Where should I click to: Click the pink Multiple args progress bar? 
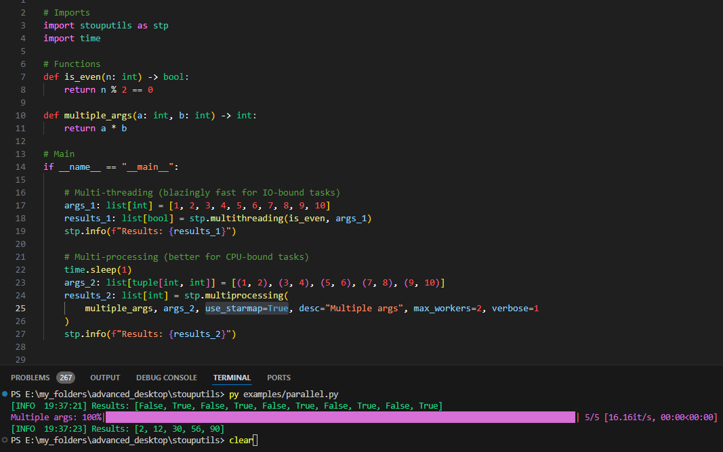(x=340, y=417)
